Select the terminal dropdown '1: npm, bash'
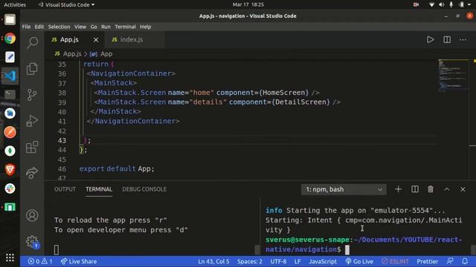This screenshot has height=267, width=476. pos(344,189)
